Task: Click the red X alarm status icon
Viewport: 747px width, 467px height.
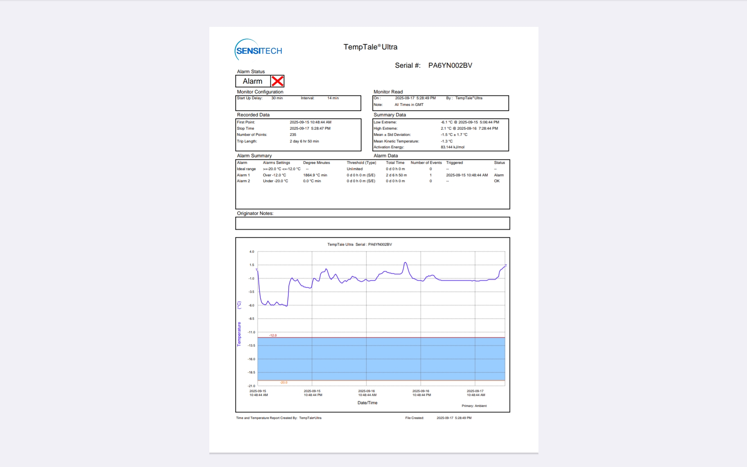Action: tap(277, 81)
